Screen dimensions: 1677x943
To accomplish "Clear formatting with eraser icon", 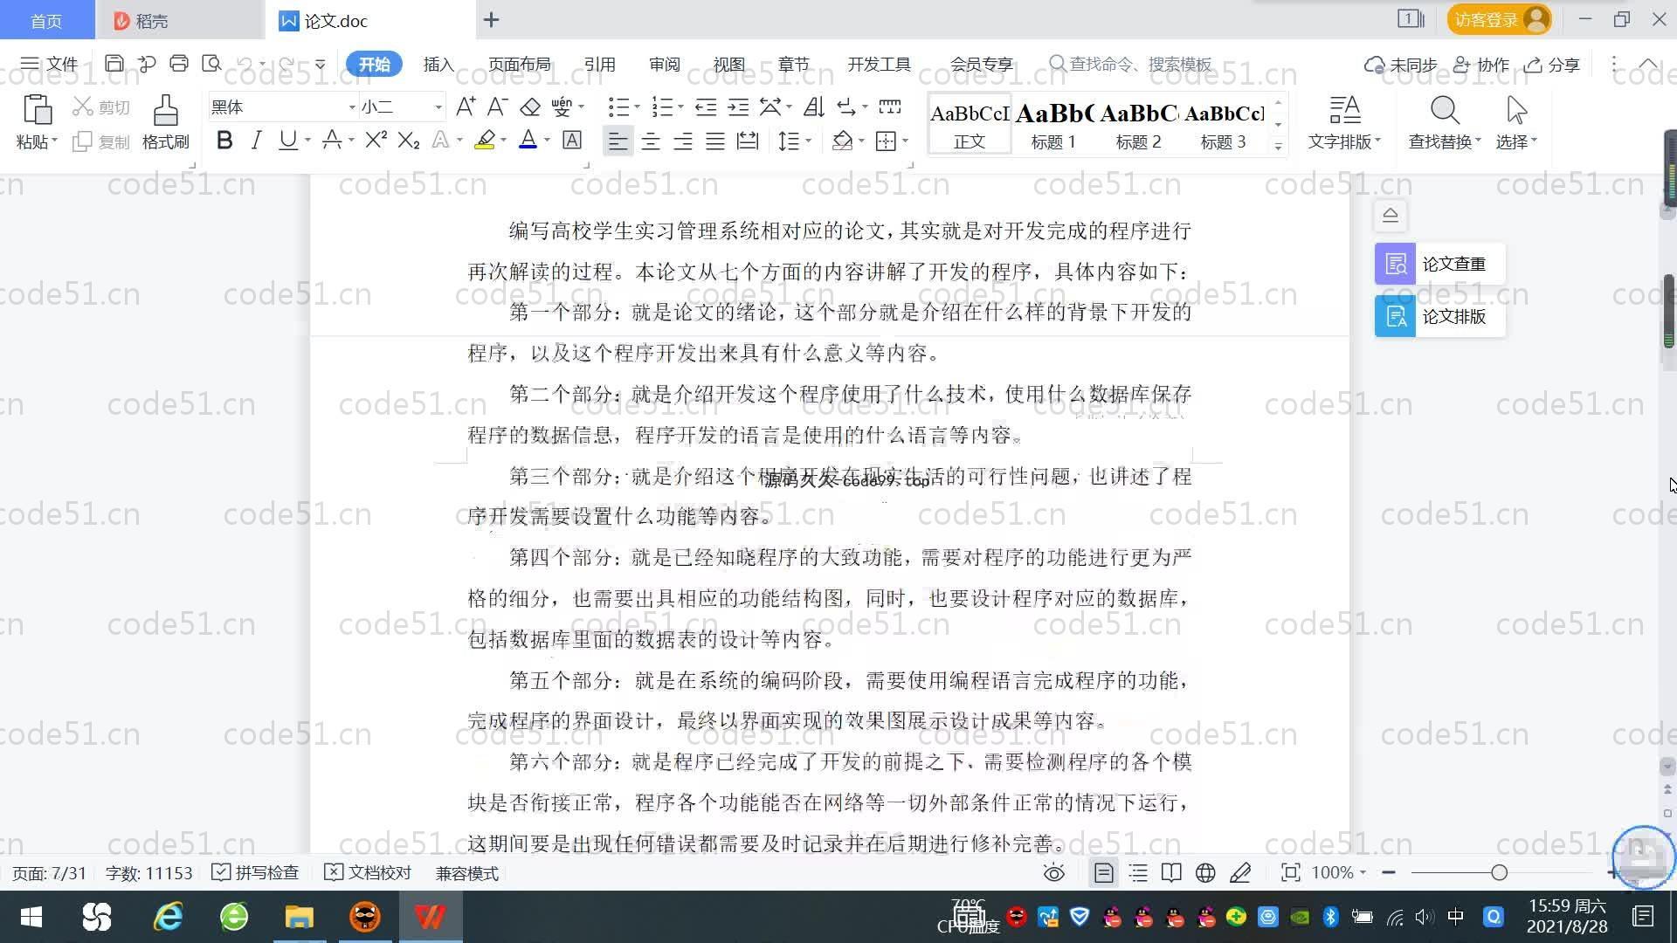I will 530,107.
